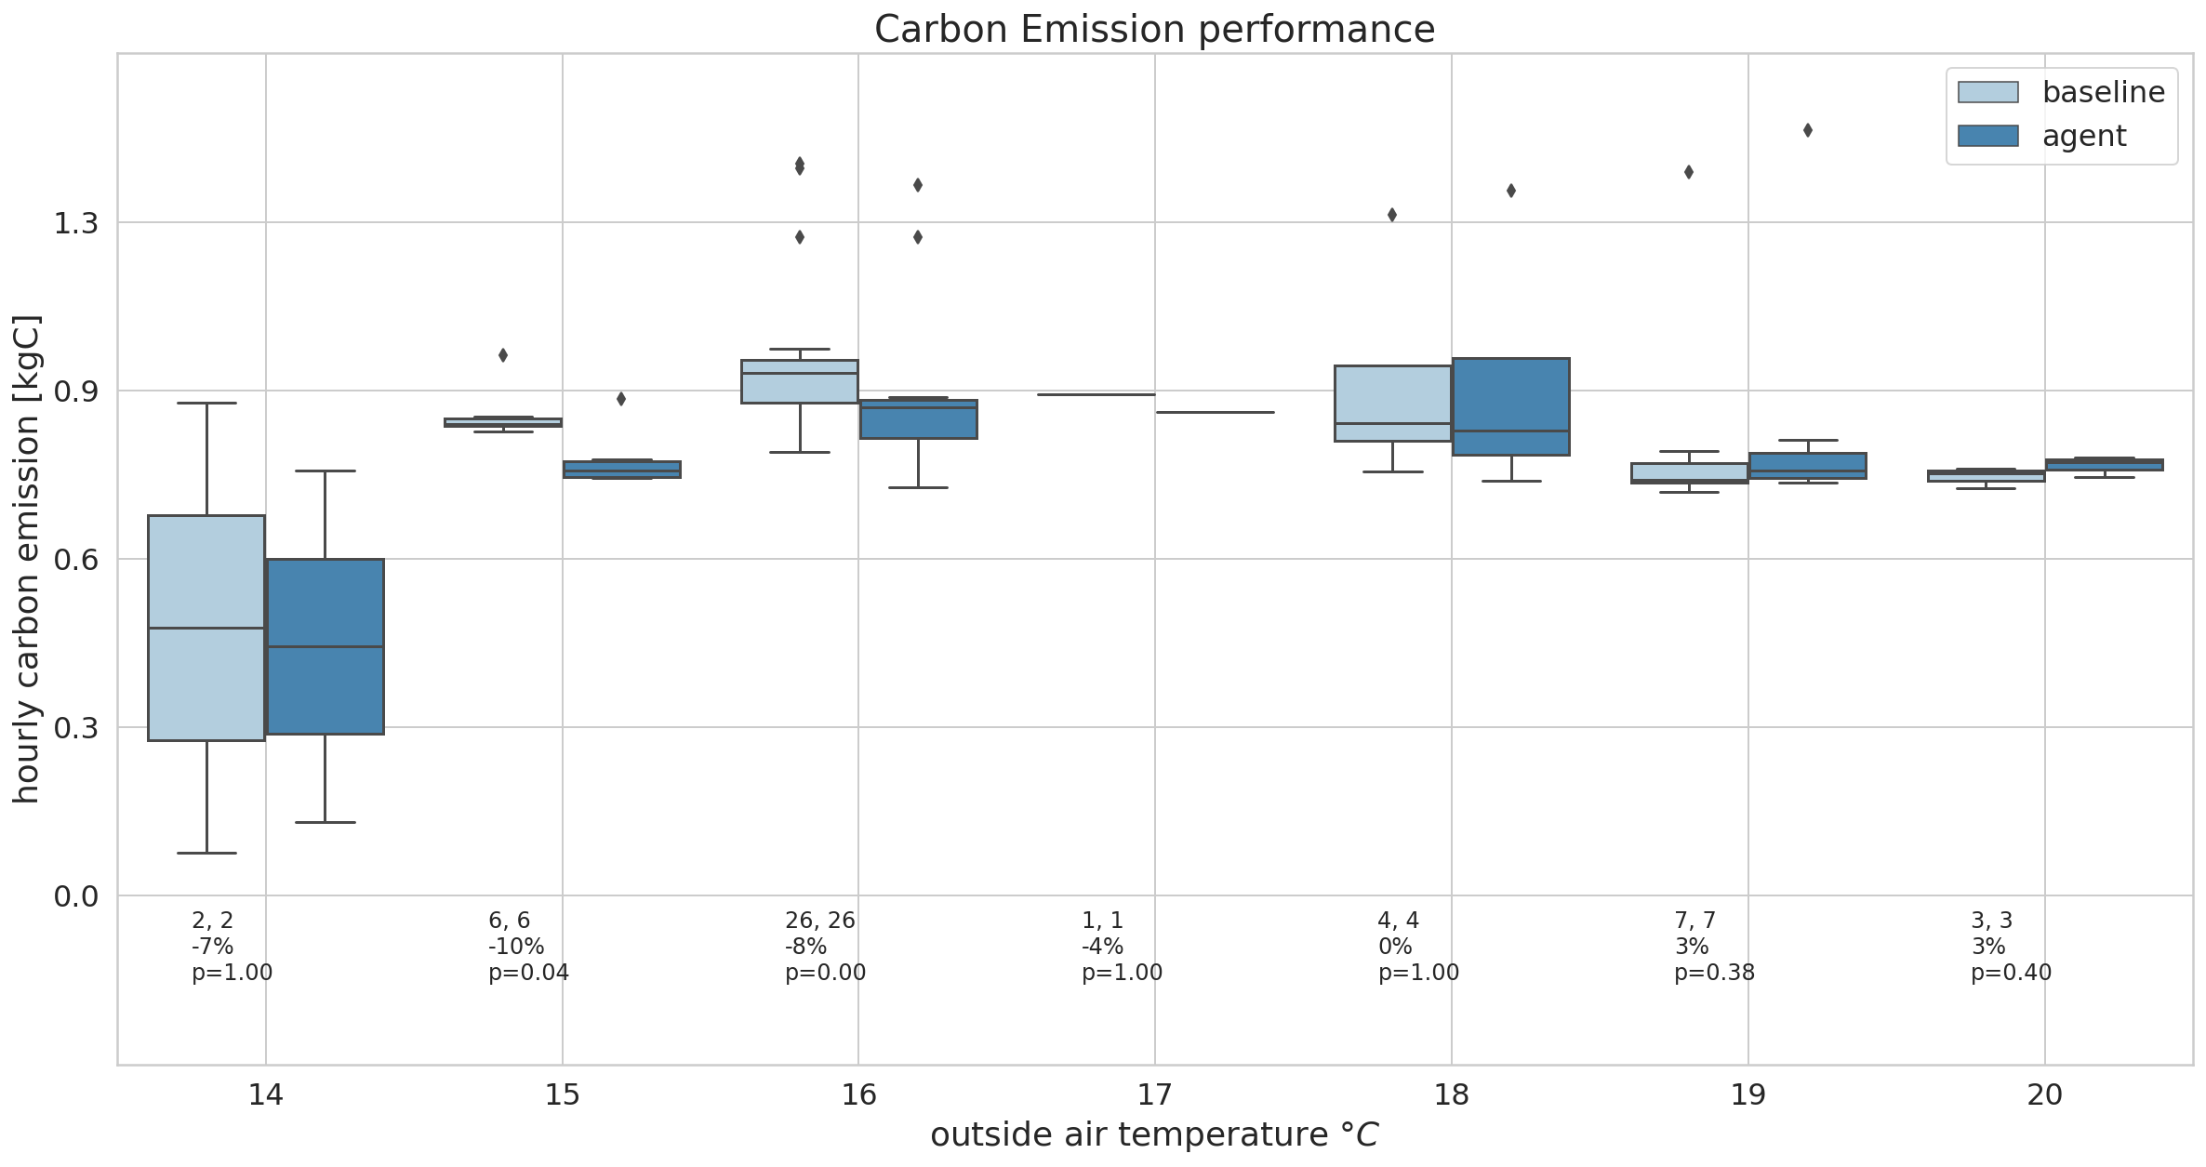Click the highest agent outlier at 19 °C
Viewport: 2206px width, 1167px height.
pos(1807,130)
